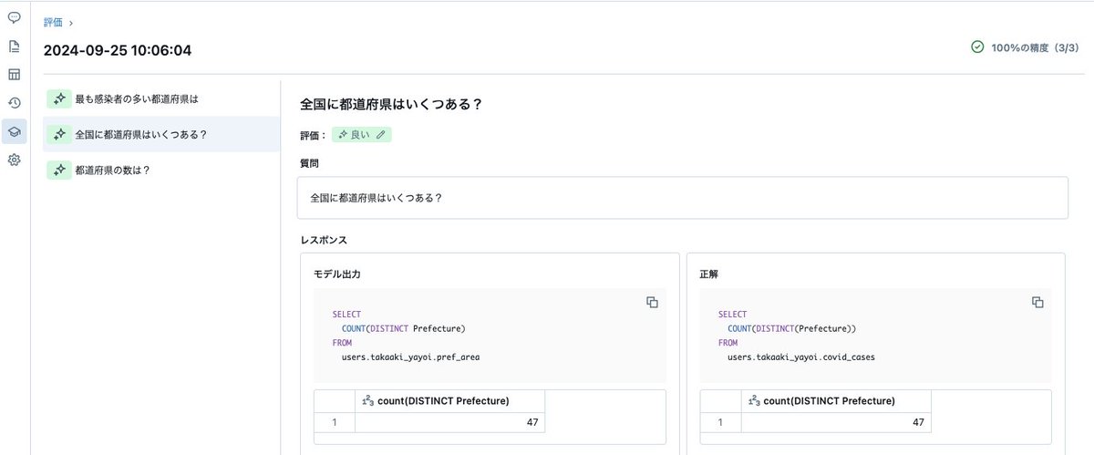Click the モデル出力 panel heading

pos(338,274)
